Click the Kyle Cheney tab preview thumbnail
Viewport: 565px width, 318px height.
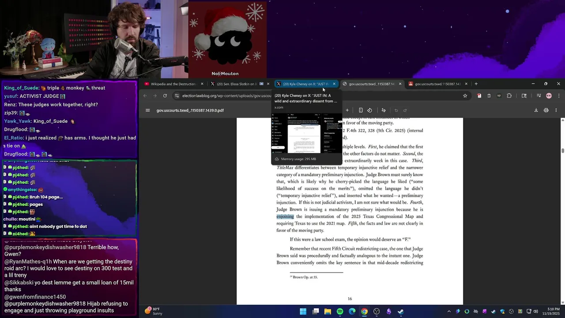click(x=306, y=133)
